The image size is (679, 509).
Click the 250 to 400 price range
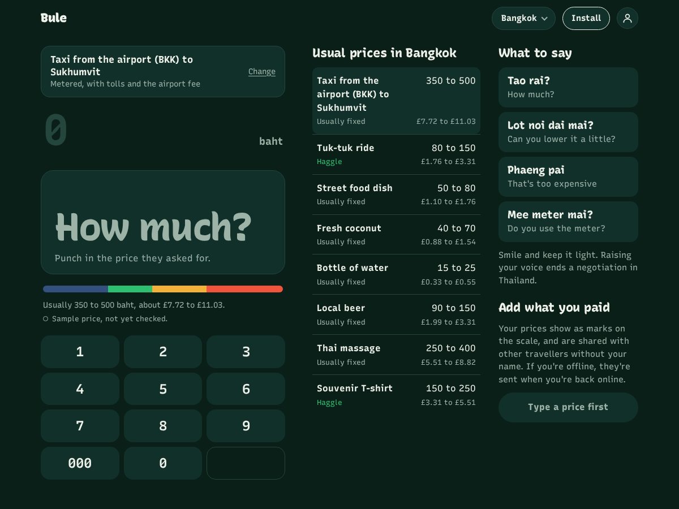(451, 348)
